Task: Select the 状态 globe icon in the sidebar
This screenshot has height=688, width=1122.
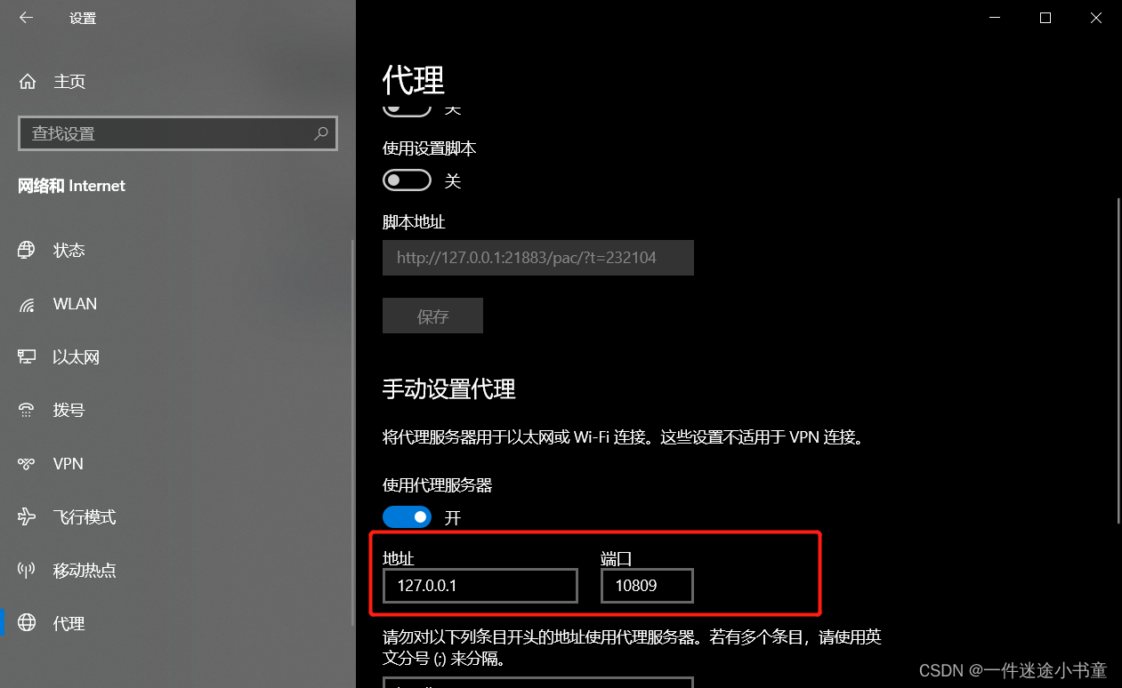Action: click(27, 250)
